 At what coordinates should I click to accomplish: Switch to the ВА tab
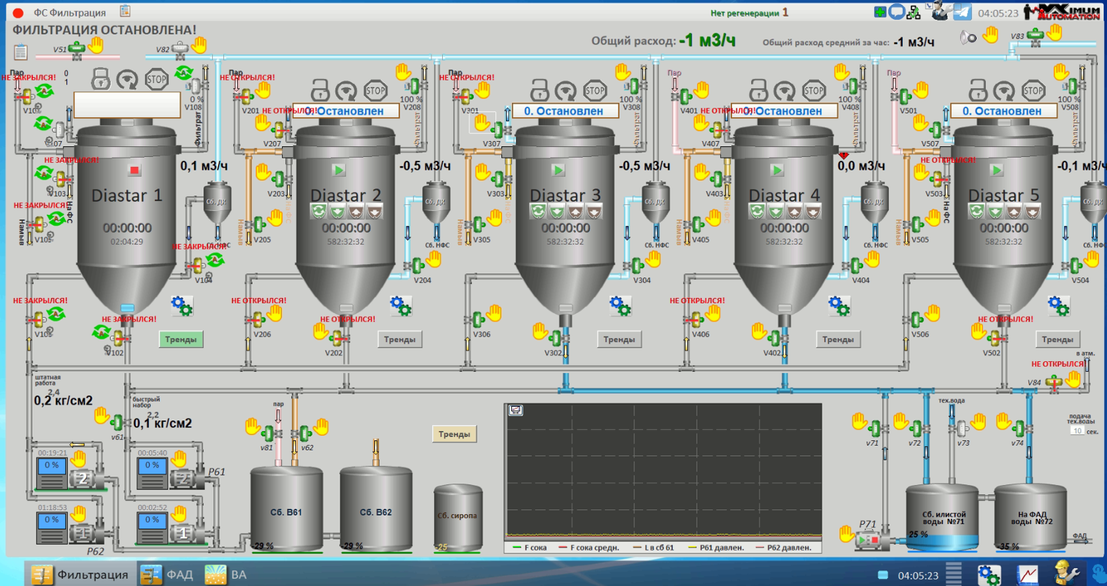tap(226, 575)
